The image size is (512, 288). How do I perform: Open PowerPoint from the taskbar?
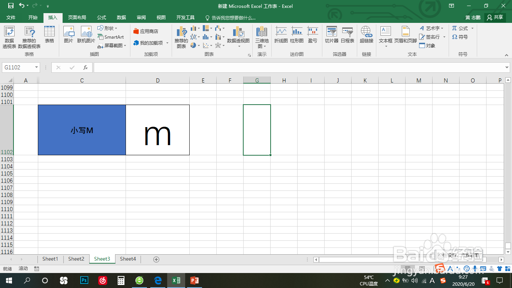pyautogui.click(x=194, y=280)
